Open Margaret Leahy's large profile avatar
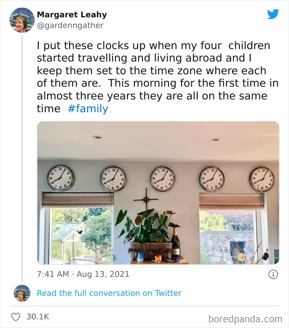Screen dimensions: 289x328 22,20
